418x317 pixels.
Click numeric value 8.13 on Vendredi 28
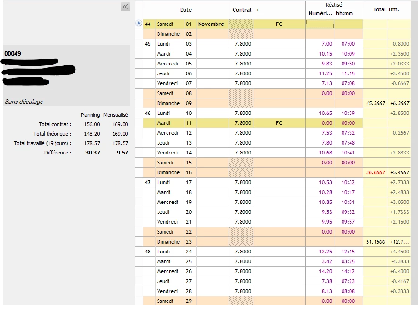[x=327, y=291]
